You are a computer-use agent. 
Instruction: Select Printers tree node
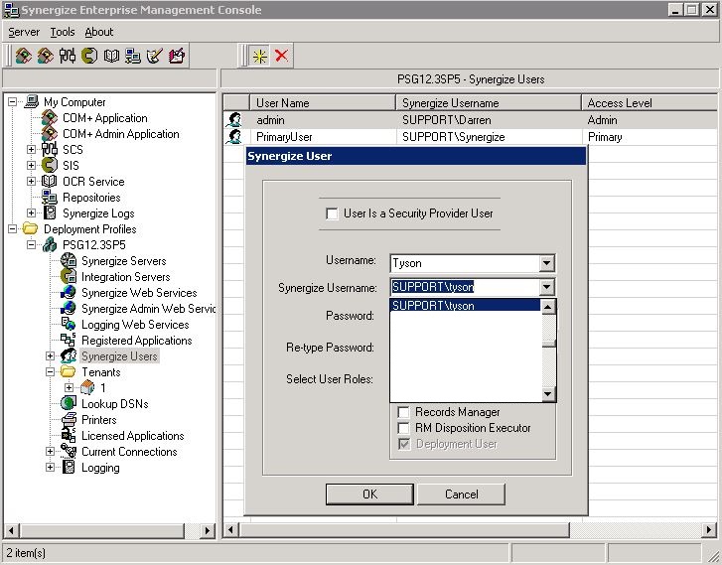point(99,420)
